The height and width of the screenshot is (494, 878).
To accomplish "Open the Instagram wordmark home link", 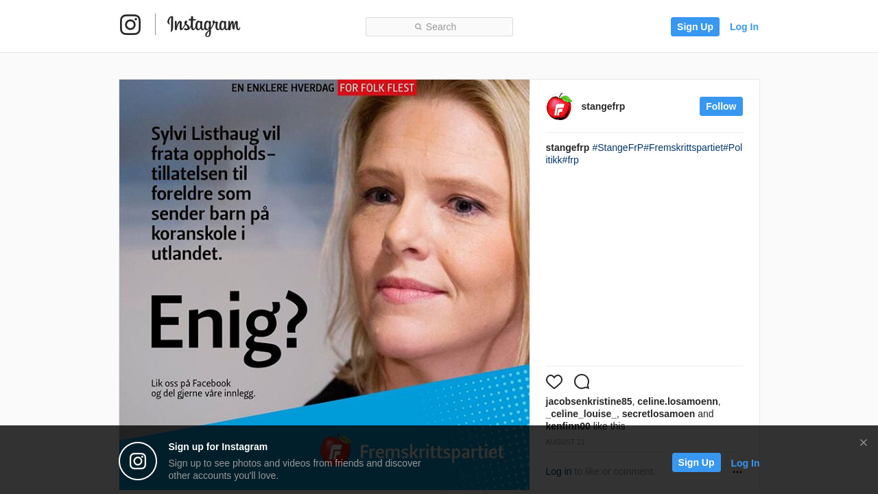I will pos(204,25).
